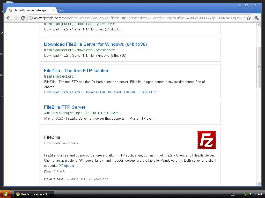Click the 'May 3, 2022' date text
The width and height of the screenshot is (265, 198).
(53, 118)
